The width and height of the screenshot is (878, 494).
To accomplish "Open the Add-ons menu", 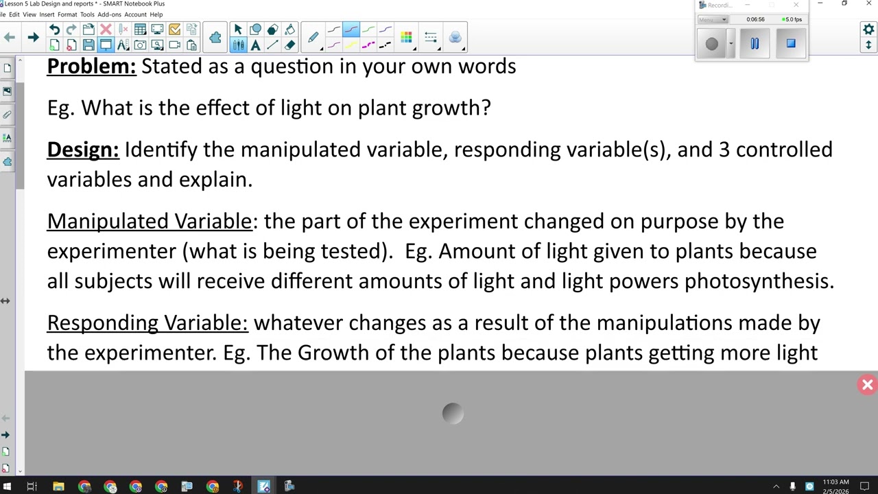I will [109, 14].
